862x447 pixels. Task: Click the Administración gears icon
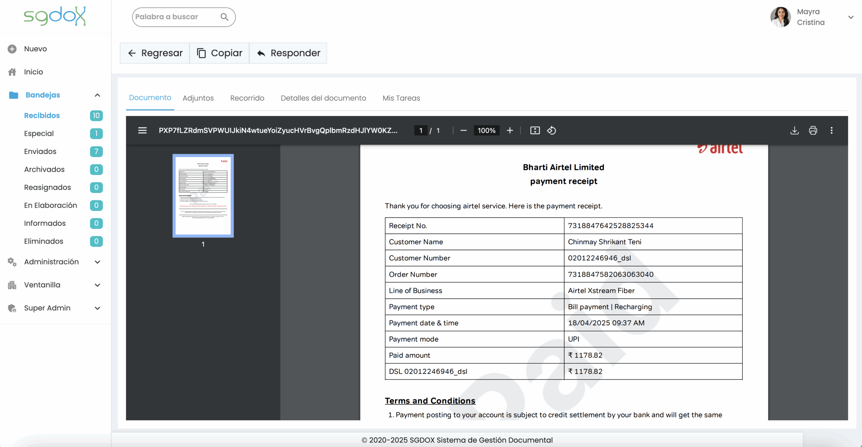tap(12, 262)
